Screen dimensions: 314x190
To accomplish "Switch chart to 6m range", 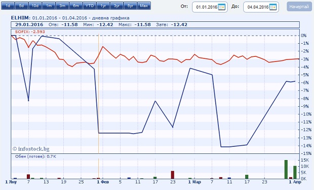I will tap(76, 6).
